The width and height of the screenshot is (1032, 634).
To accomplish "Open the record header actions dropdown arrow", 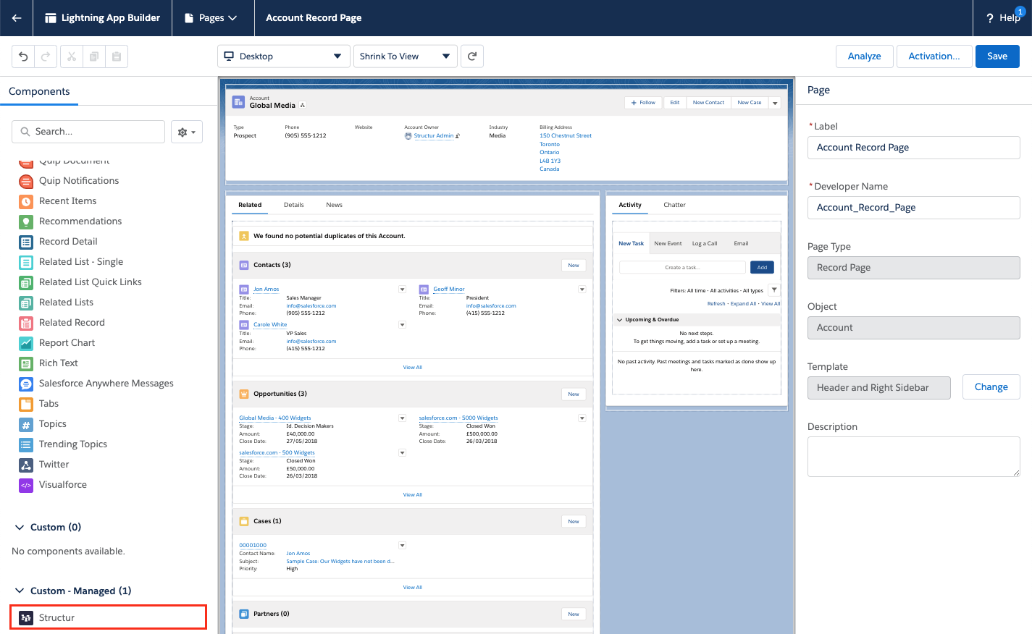I will point(775,103).
